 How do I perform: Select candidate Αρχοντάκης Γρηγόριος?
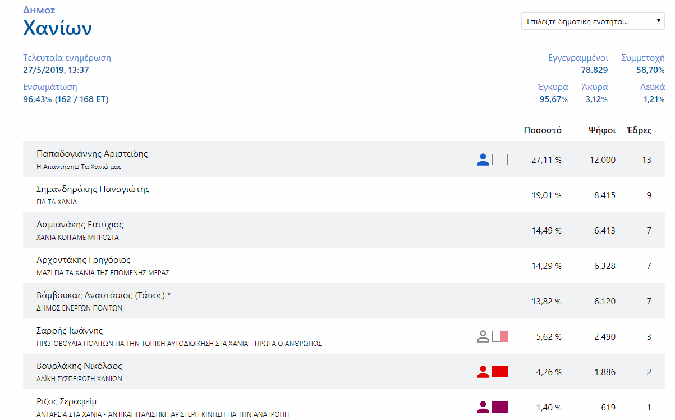point(84,260)
